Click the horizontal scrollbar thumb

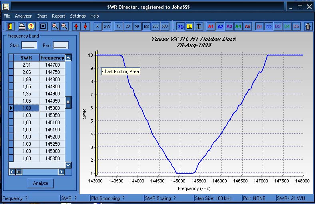coord(19,172)
